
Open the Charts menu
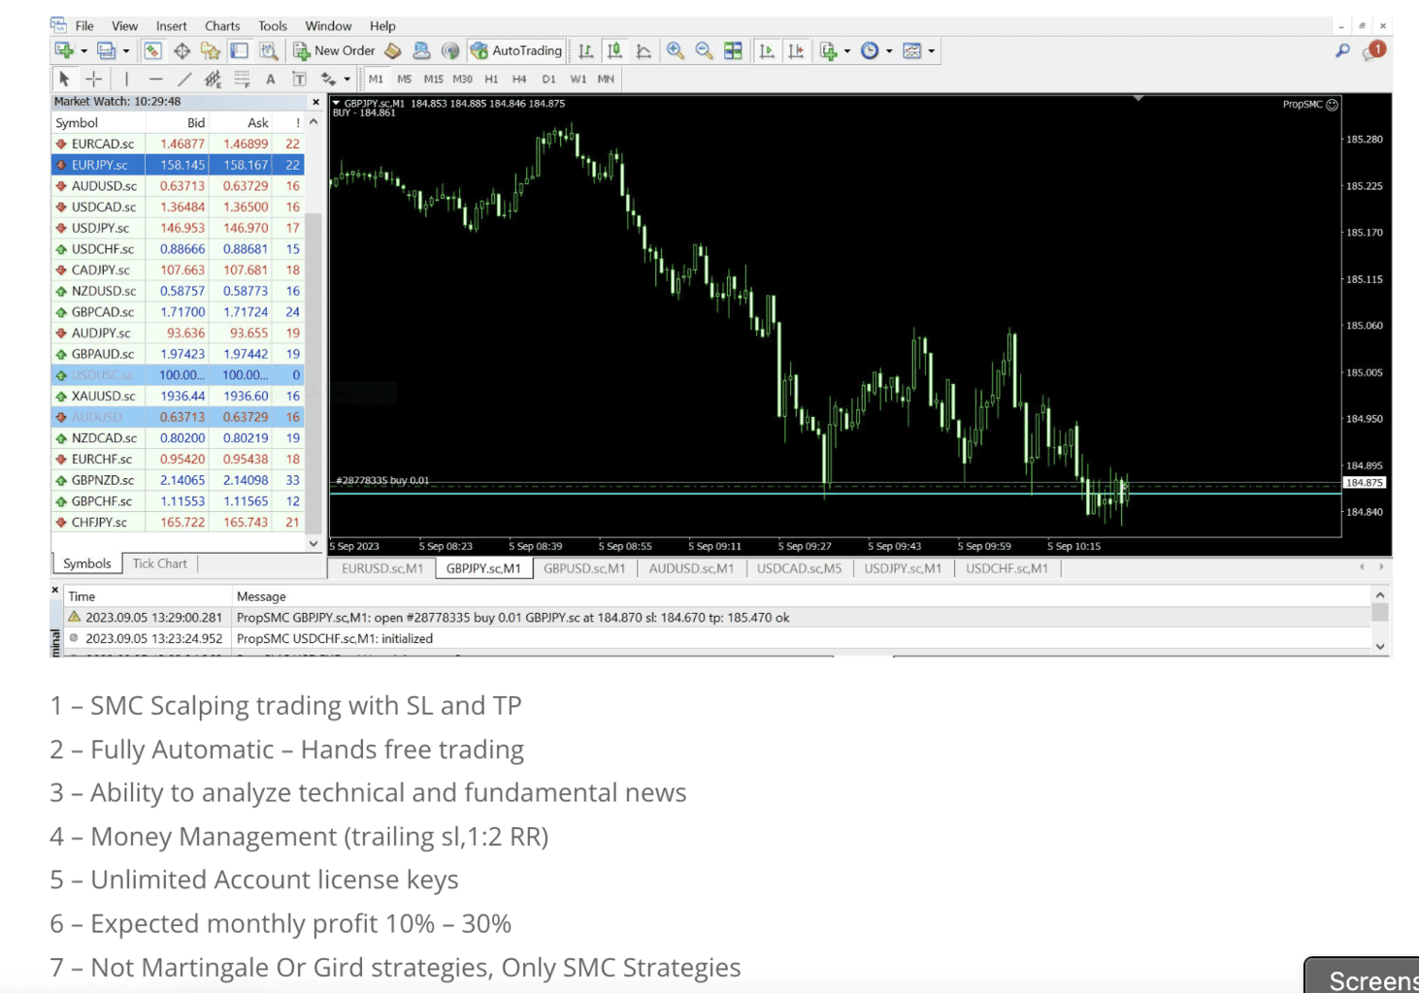(222, 26)
